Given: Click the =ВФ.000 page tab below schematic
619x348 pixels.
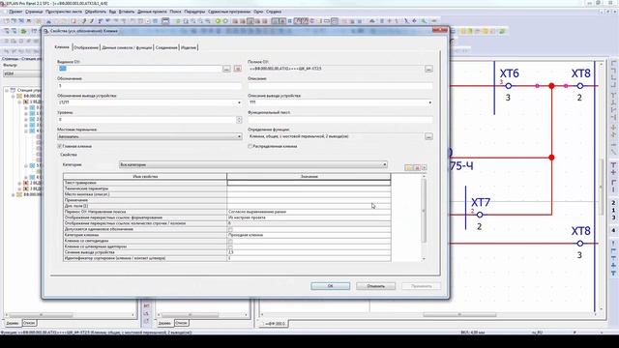Looking at the screenshot, I should click(x=275, y=324).
